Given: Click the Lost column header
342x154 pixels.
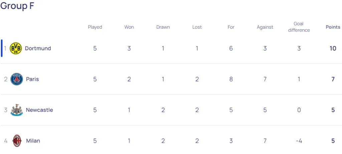Looking at the screenshot, I should [197, 27].
